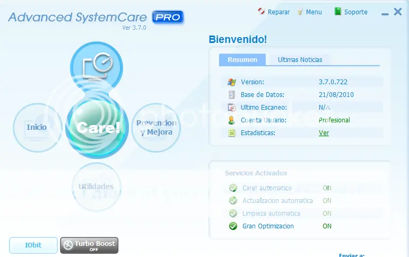409x257 pixels.
Task: Toggle Actualizacion automatica check icon
Action: (x=233, y=200)
